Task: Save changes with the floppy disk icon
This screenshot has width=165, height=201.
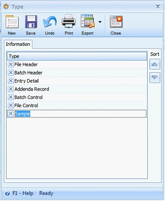Action: pyautogui.click(x=31, y=22)
